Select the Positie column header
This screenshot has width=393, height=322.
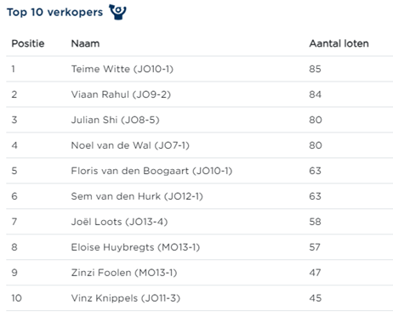pyautogui.click(x=28, y=43)
